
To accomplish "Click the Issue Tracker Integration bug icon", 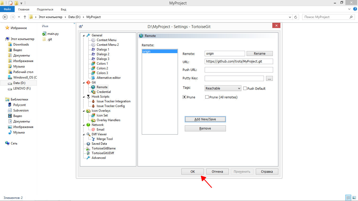I will (93, 101).
